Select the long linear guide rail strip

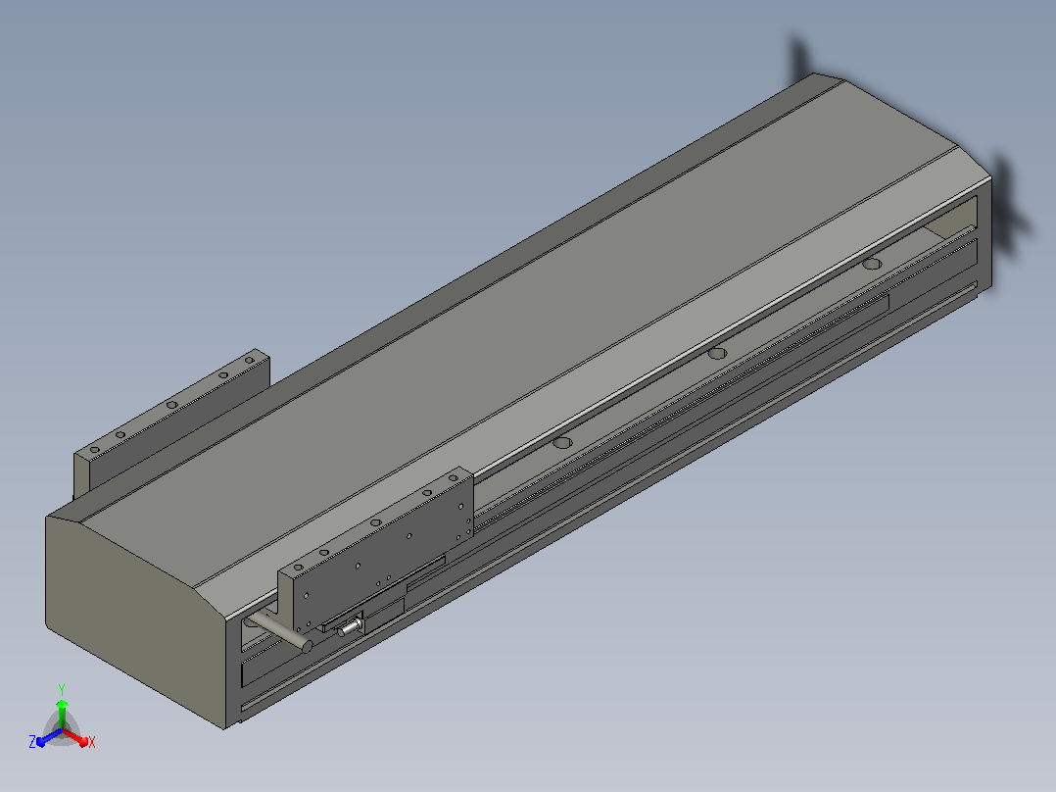(680, 411)
